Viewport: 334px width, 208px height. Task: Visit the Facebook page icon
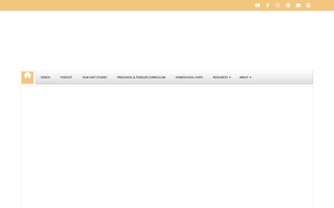point(268,5)
